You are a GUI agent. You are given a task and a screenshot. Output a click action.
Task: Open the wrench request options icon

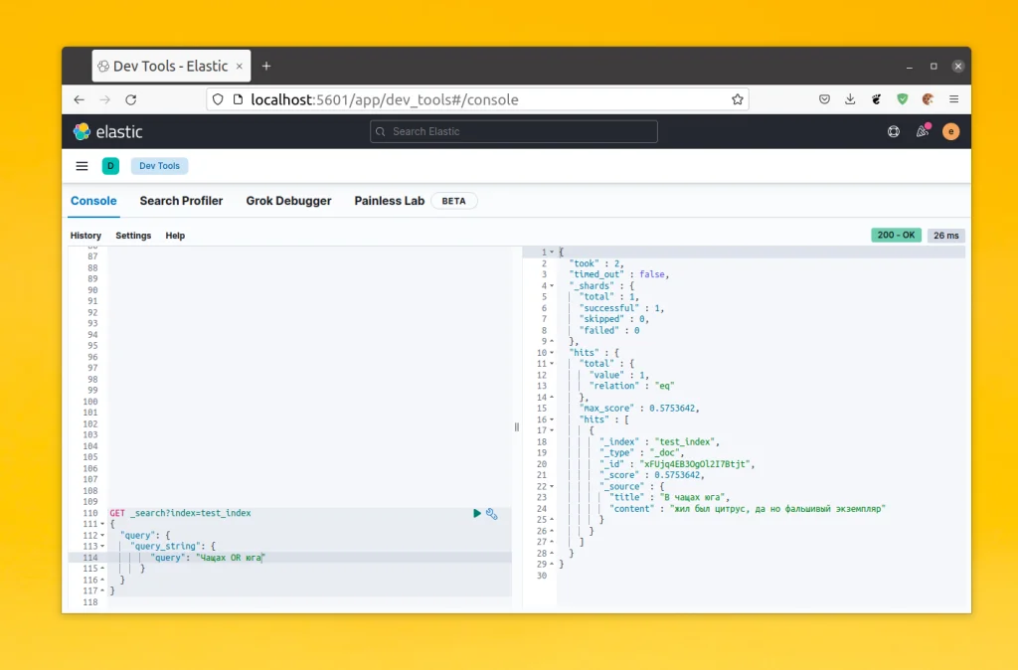[491, 513]
